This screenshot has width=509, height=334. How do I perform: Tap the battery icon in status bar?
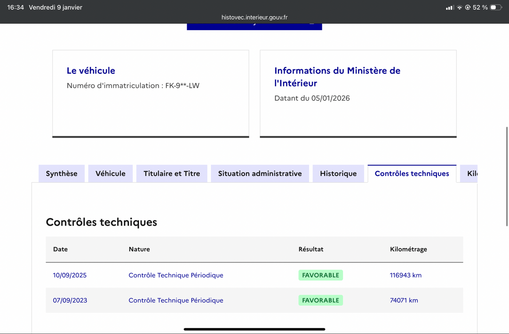click(496, 8)
